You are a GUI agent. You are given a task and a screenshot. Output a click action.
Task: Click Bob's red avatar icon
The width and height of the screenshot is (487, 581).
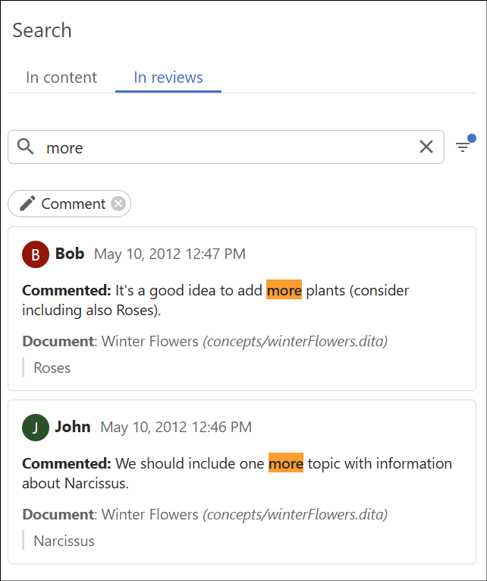tap(36, 254)
